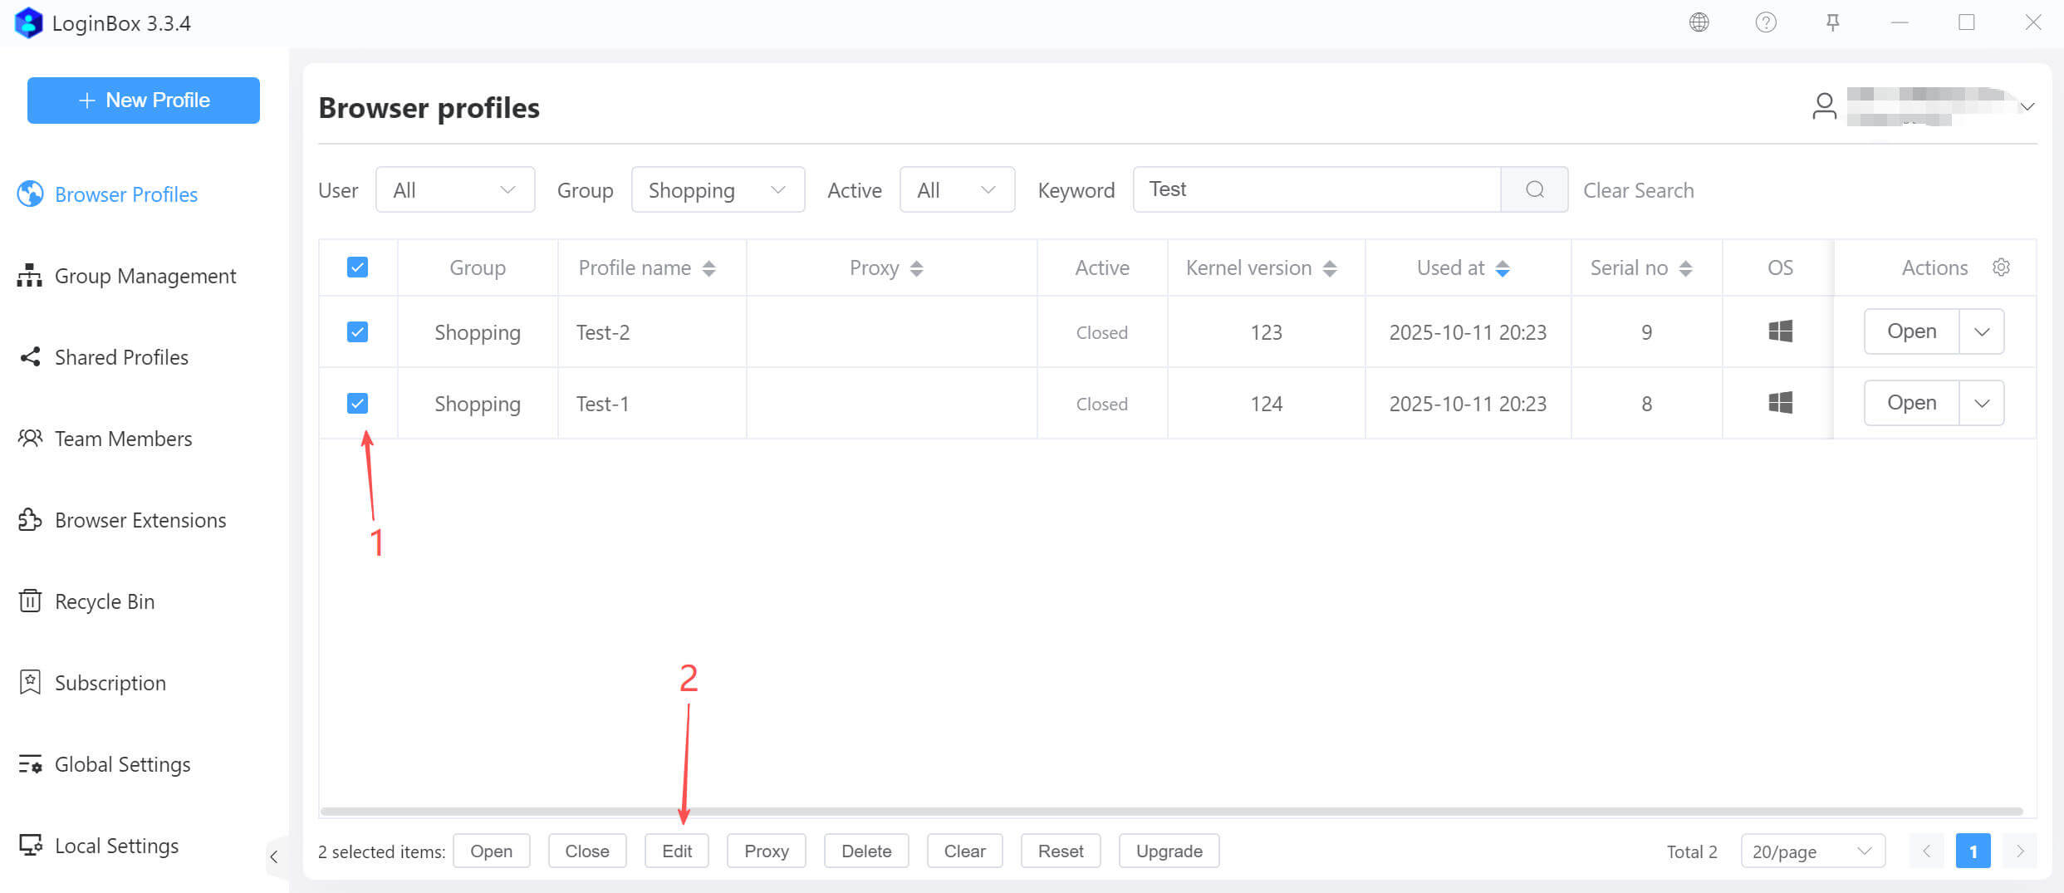Change the 20/page pagination dropdown

(x=1812, y=851)
